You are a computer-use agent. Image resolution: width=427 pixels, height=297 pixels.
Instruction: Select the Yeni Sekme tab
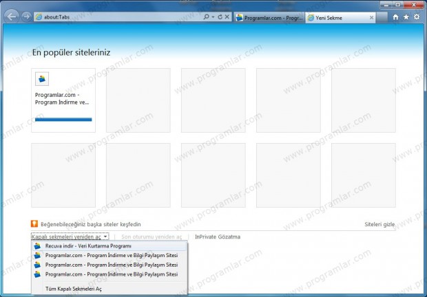pyautogui.click(x=340, y=18)
